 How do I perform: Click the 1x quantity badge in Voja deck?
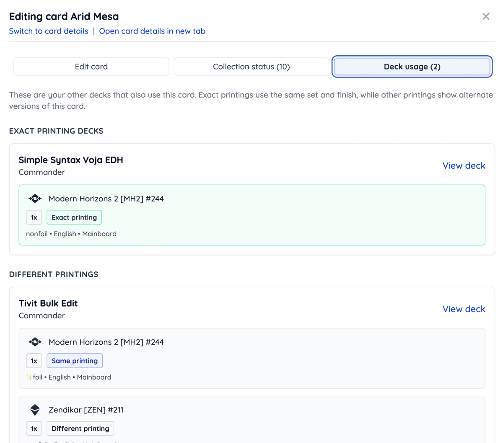pyautogui.click(x=34, y=217)
